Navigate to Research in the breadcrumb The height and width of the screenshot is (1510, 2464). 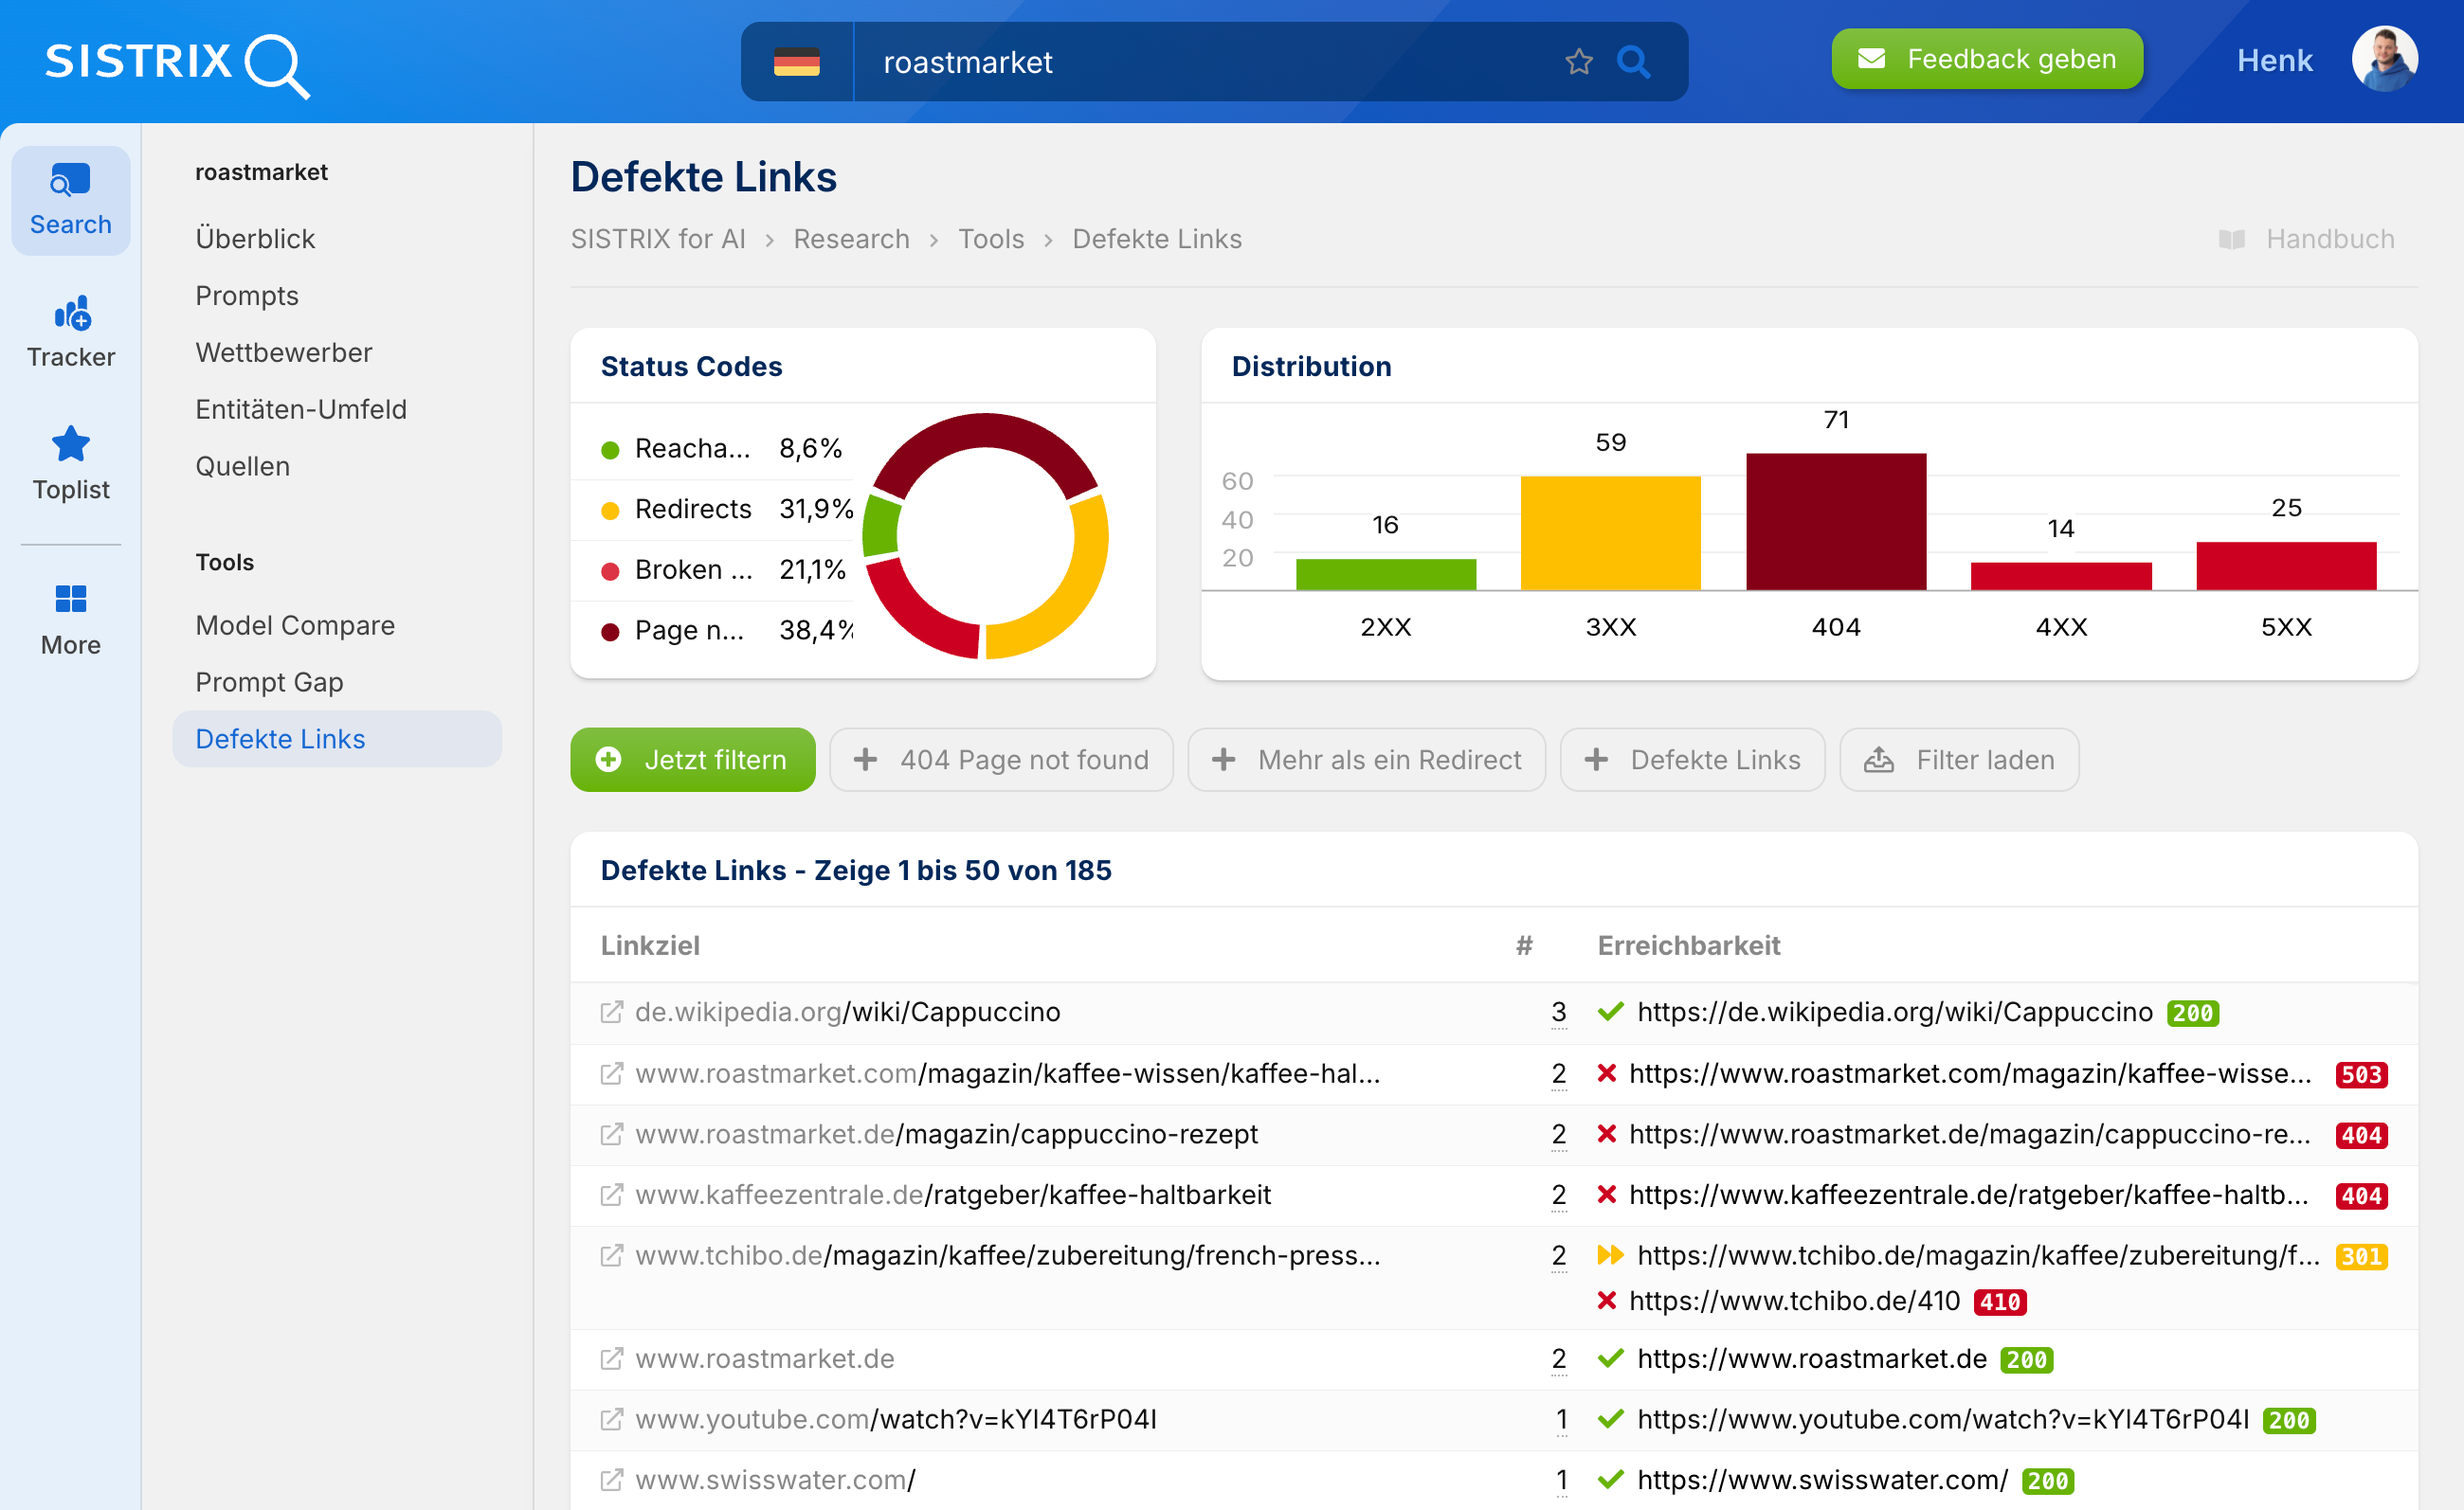click(851, 239)
